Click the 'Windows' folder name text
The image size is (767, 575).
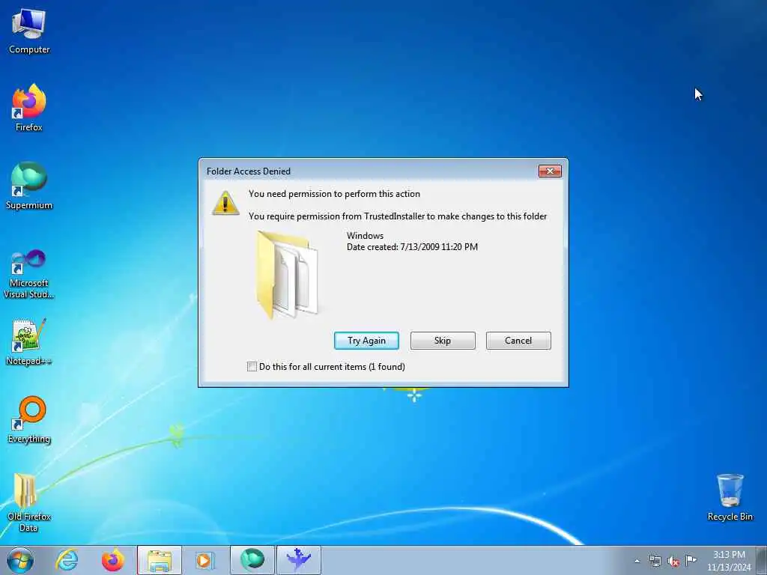point(365,236)
